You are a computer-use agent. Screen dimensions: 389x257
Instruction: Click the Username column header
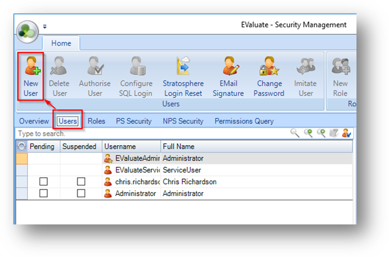130,146
